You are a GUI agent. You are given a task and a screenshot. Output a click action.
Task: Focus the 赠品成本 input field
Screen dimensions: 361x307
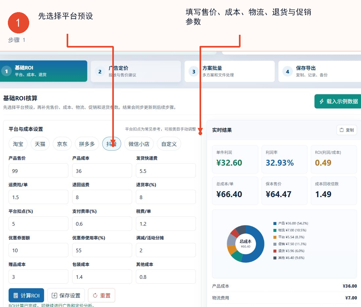coord(38,276)
